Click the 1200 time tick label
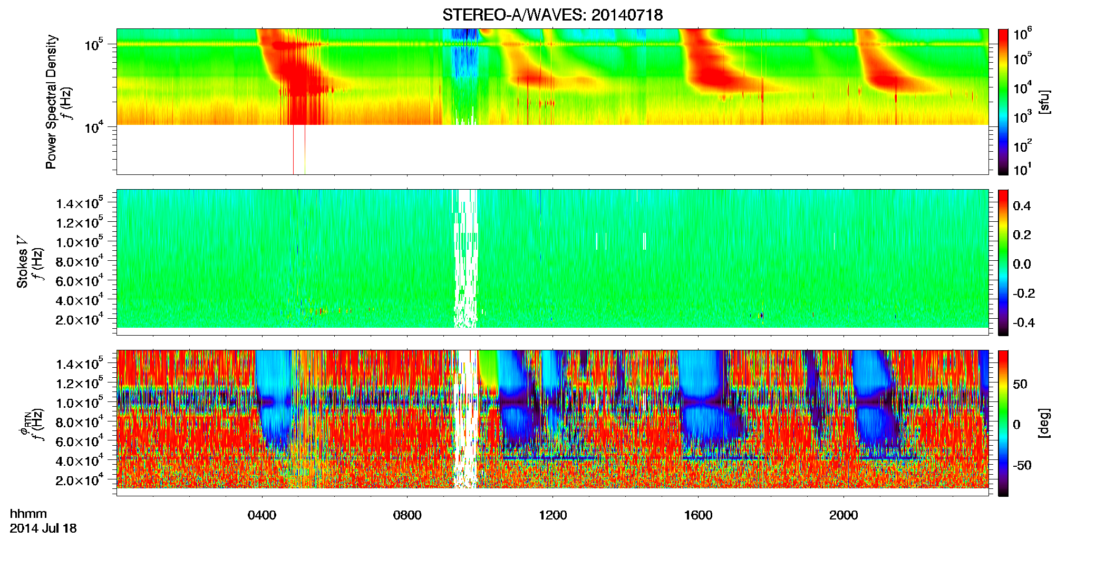Viewport: 1105px width, 569px height. pyautogui.click(x=552, y=515)
